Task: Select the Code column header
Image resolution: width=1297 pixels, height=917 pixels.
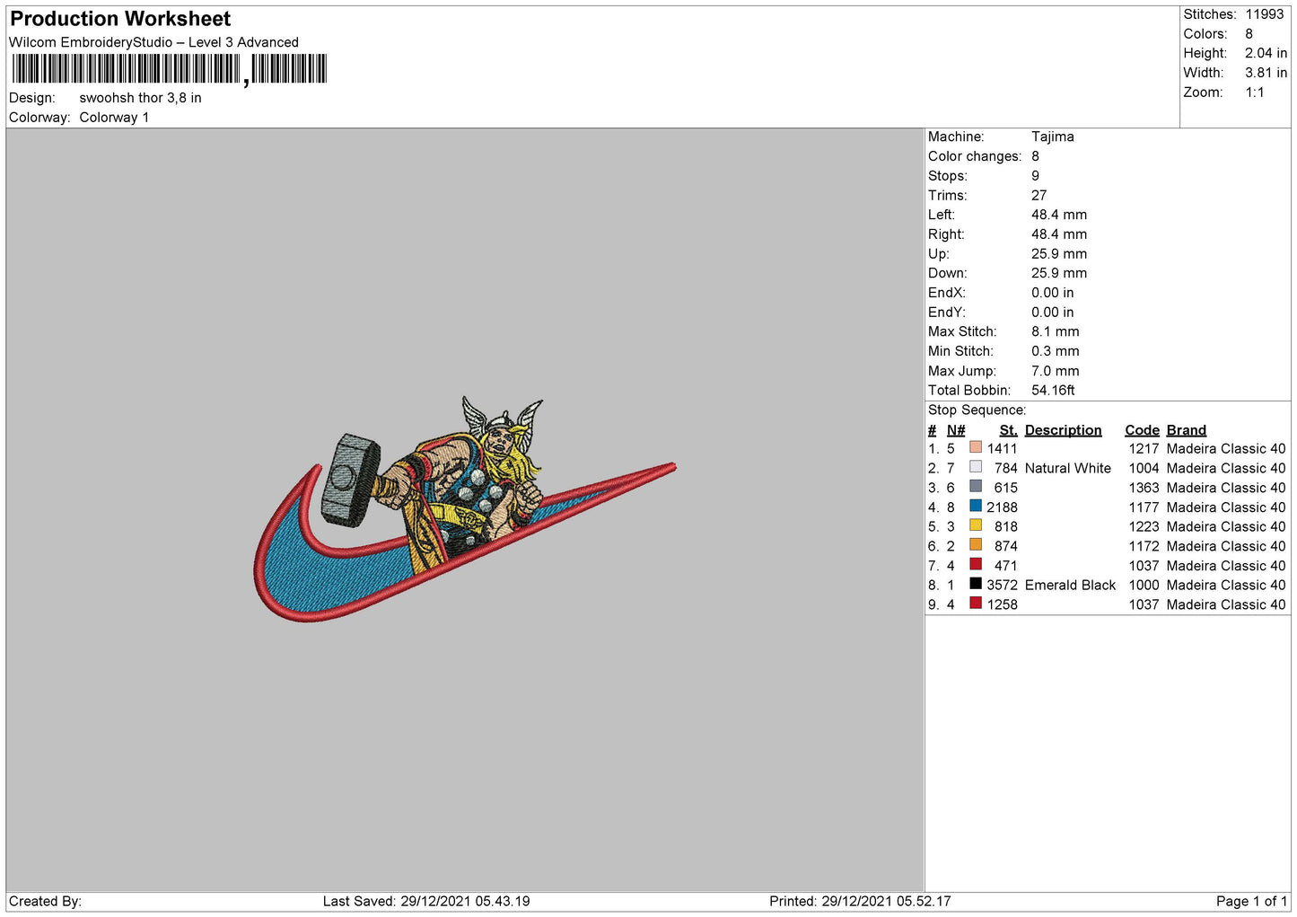Action: (1142, 430)
